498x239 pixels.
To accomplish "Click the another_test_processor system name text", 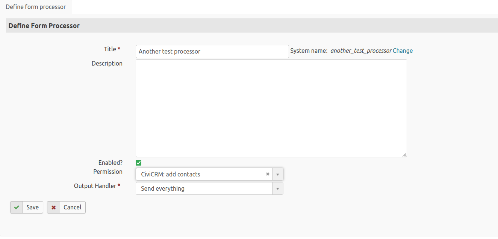I will 361,51.
